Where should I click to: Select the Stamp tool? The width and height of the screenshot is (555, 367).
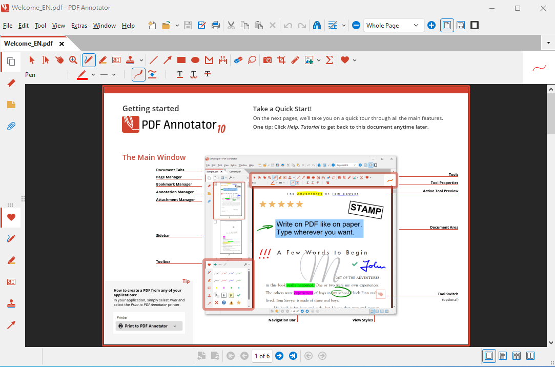click(x=130, y=60)
